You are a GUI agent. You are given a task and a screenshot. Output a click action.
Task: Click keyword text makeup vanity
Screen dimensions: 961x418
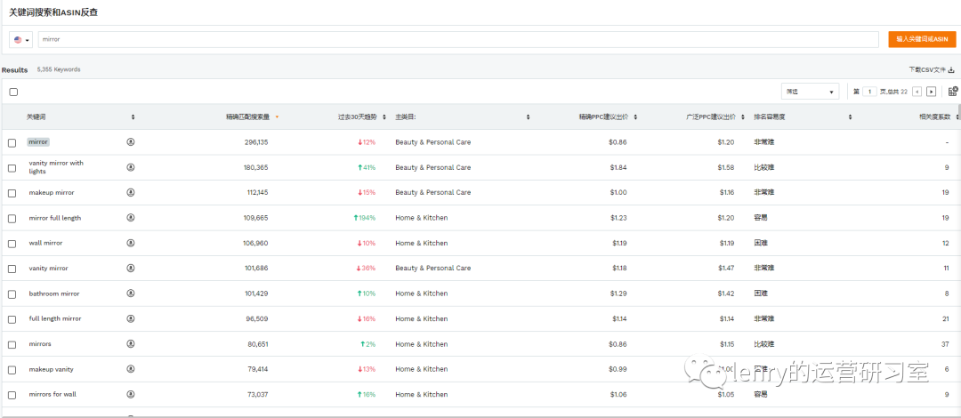[x=51, y=369]
